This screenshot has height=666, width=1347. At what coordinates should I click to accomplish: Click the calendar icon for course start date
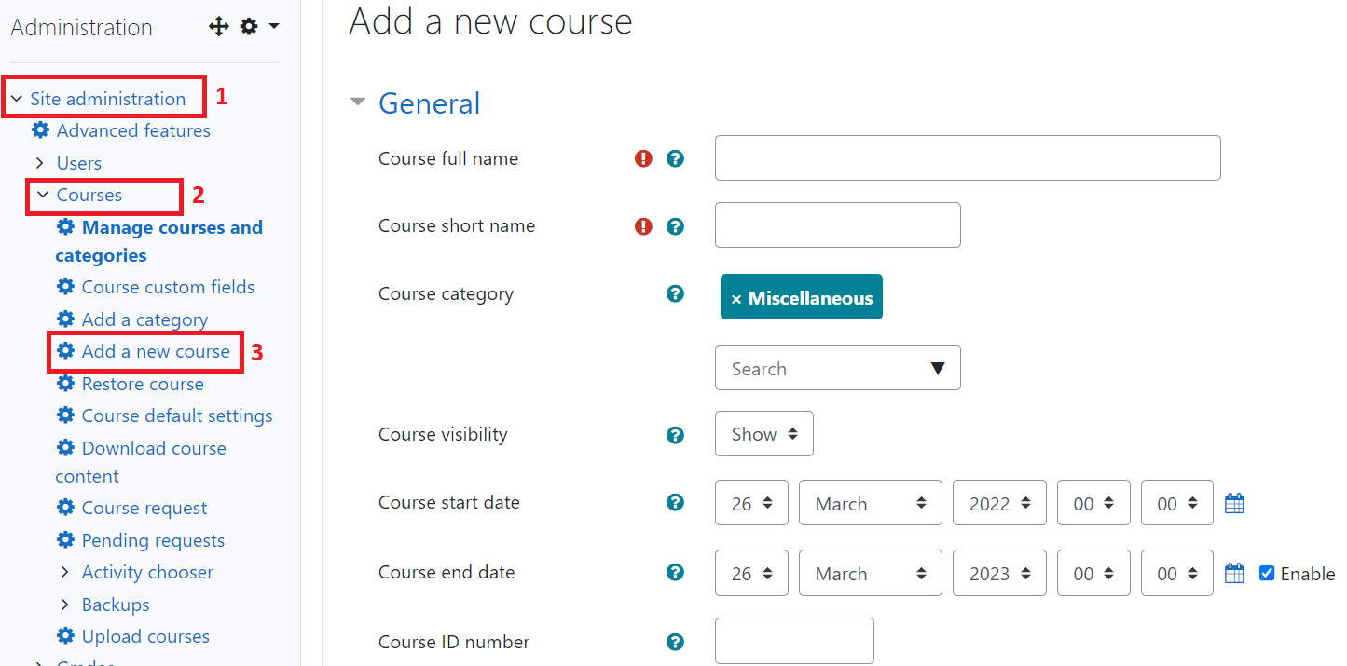click(x=1234, y=502)
